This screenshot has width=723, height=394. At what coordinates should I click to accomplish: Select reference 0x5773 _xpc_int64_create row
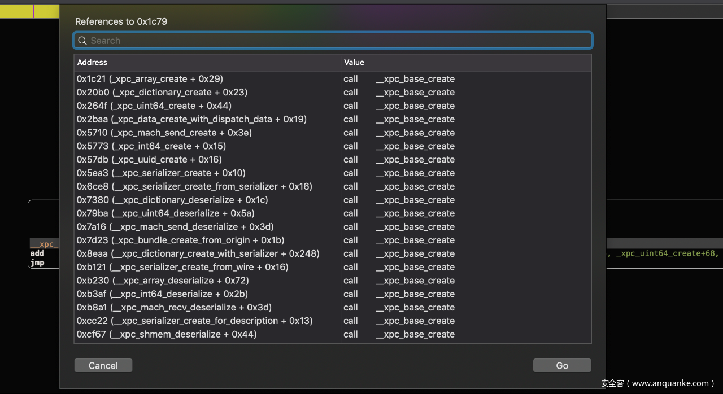[151, 146]
